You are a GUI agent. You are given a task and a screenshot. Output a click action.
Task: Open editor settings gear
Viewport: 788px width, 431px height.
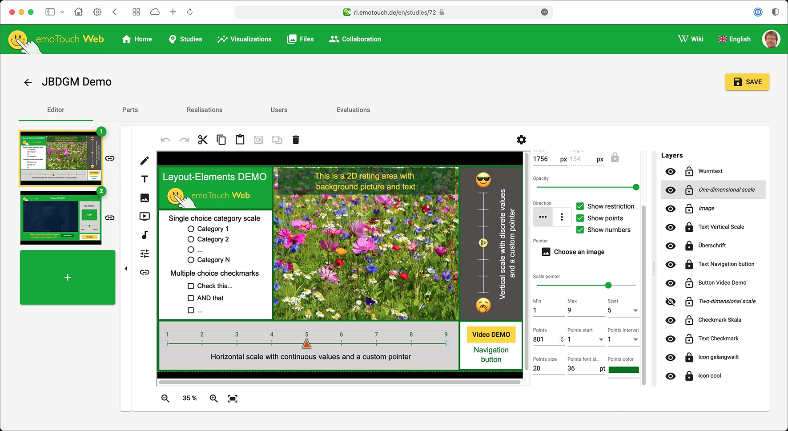tap(522, 140)
